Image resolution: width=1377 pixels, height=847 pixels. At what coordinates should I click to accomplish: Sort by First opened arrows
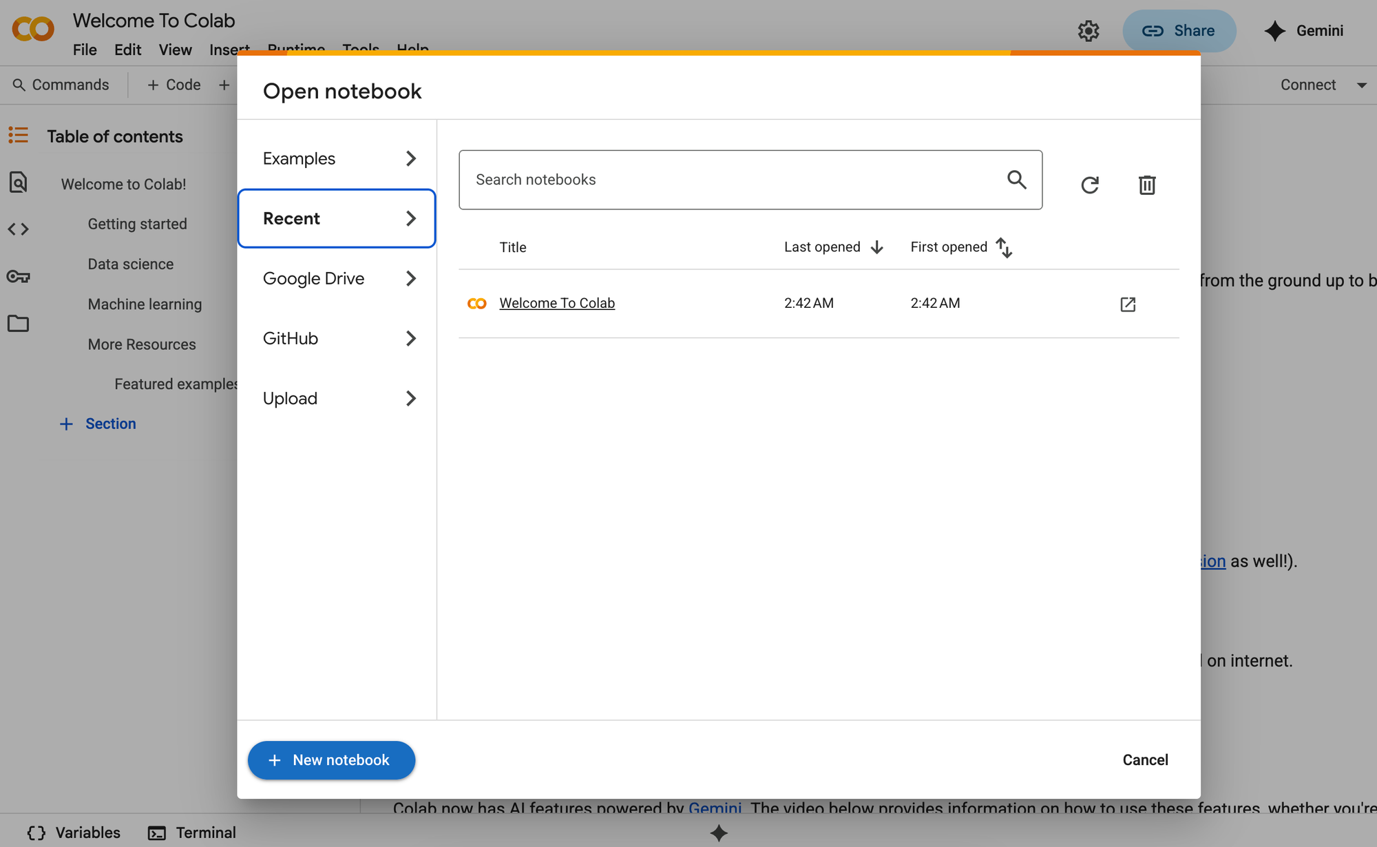1005,247
